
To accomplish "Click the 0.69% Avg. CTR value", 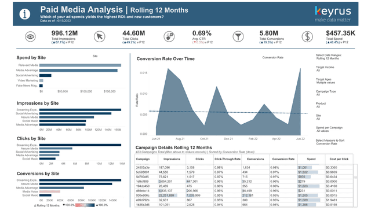I will [x=202, y=34].
